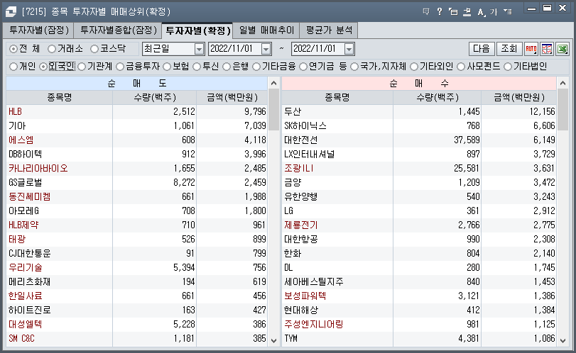Screen dimensions: 576x353
Task: Click the down arrow on the 순매도 scrollbar
Action: click(273, 340)
